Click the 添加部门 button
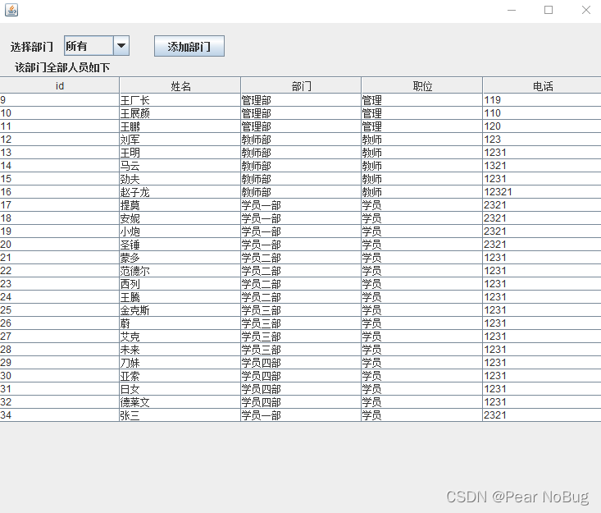Image resolution: width=601 pixels, height=513 pixels. 189,47
